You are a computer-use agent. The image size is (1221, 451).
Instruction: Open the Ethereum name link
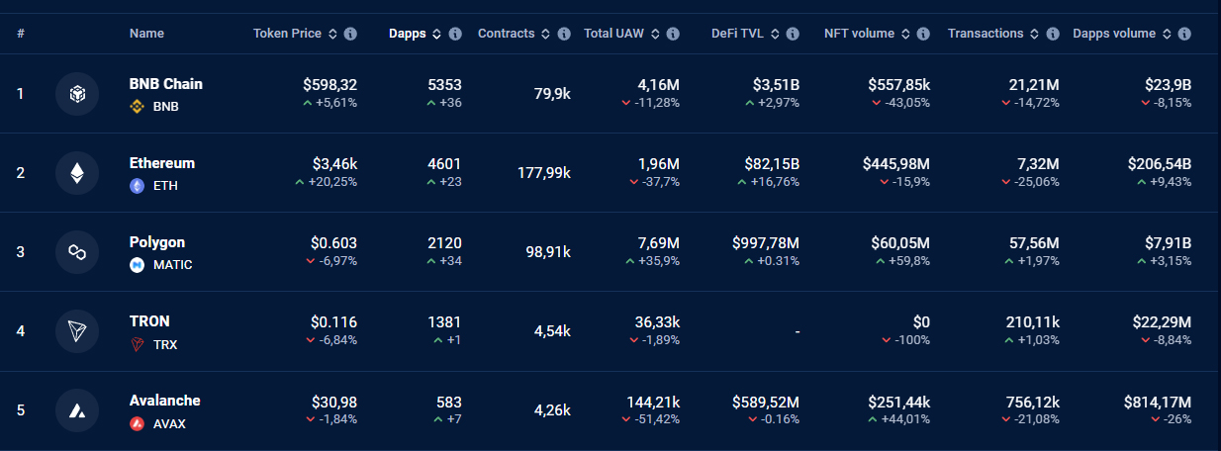coord(162,163)
